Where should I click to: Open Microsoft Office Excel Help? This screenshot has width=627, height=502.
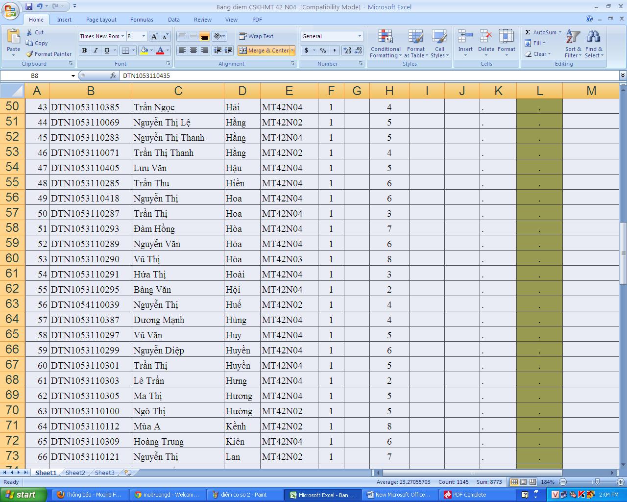tap(589, 19)
